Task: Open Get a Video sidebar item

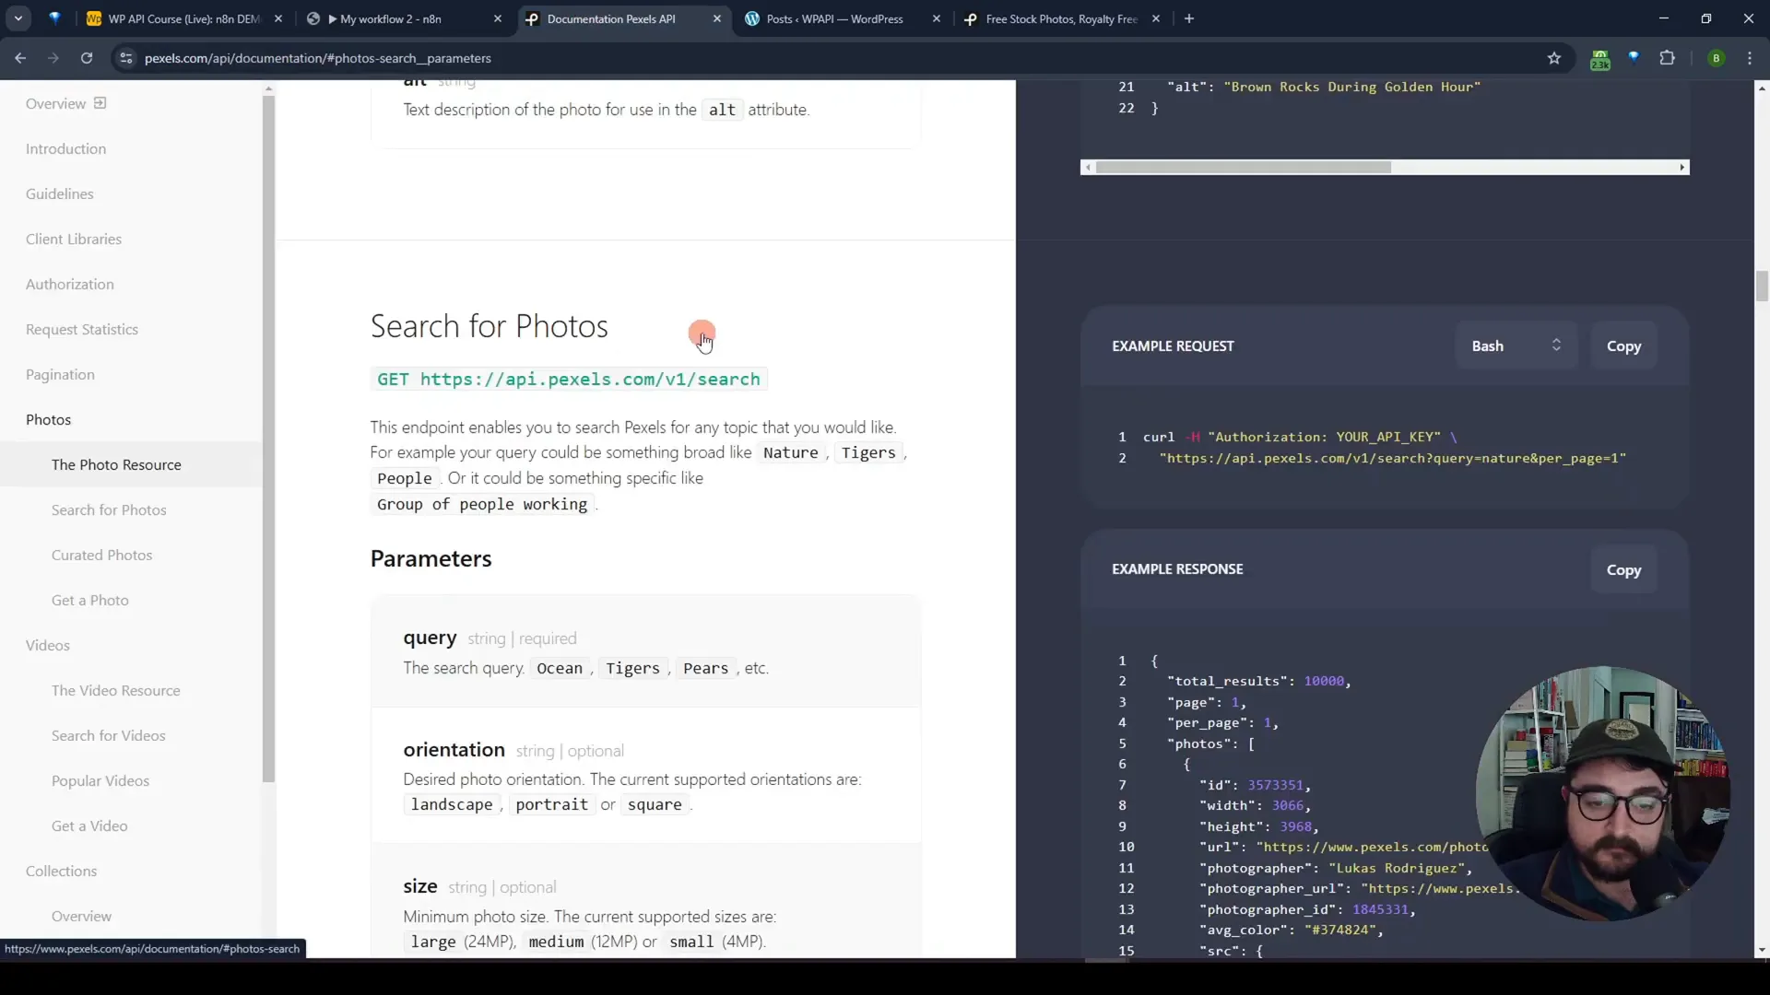Action: coord(89,826)
